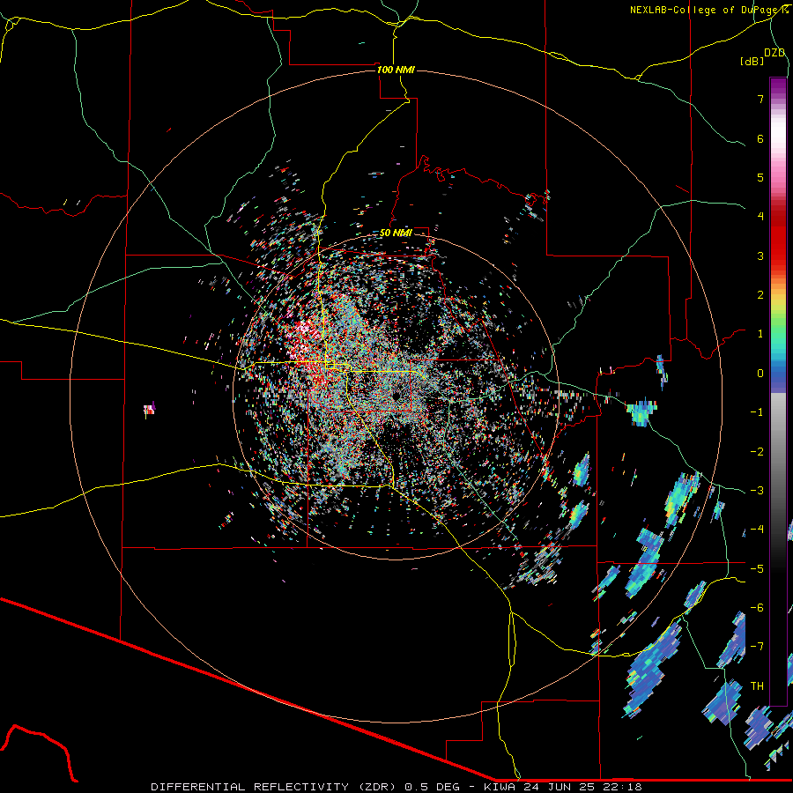Click the 0 tick on the dB scale
The image size is (793, 793).
(x=760, y=374)
